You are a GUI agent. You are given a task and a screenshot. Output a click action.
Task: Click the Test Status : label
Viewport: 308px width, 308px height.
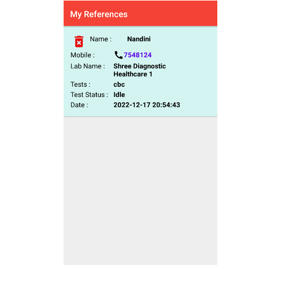(x=89, y=95)
